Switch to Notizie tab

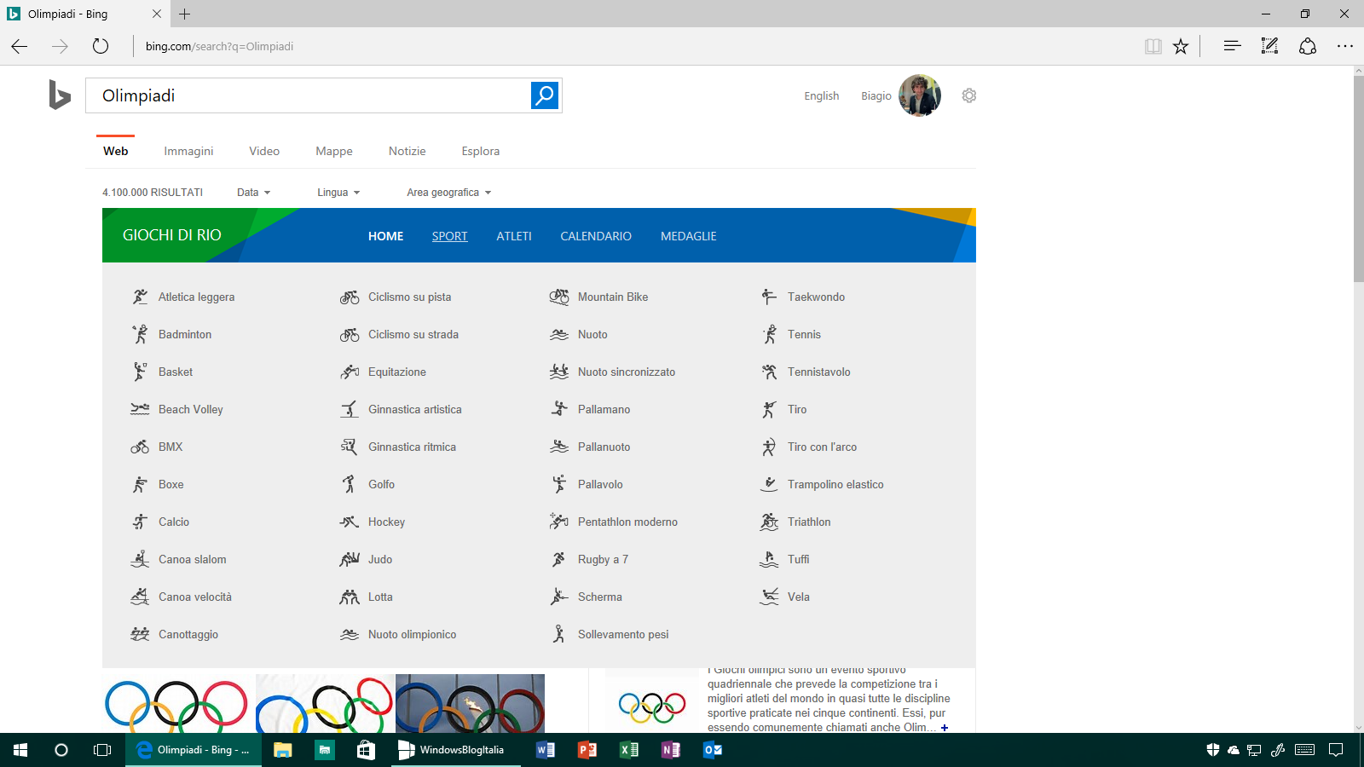click(x=407, y=151)
